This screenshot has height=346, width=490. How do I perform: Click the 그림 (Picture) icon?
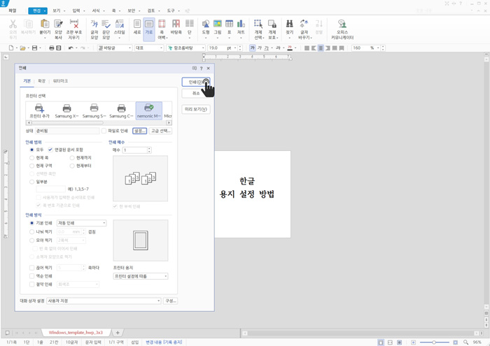[218, 24]
